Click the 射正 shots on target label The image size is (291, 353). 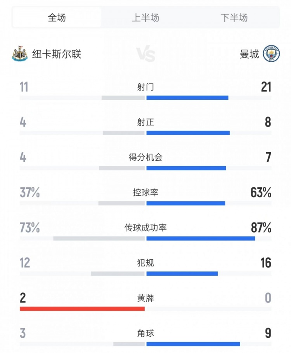click(145, 122)
